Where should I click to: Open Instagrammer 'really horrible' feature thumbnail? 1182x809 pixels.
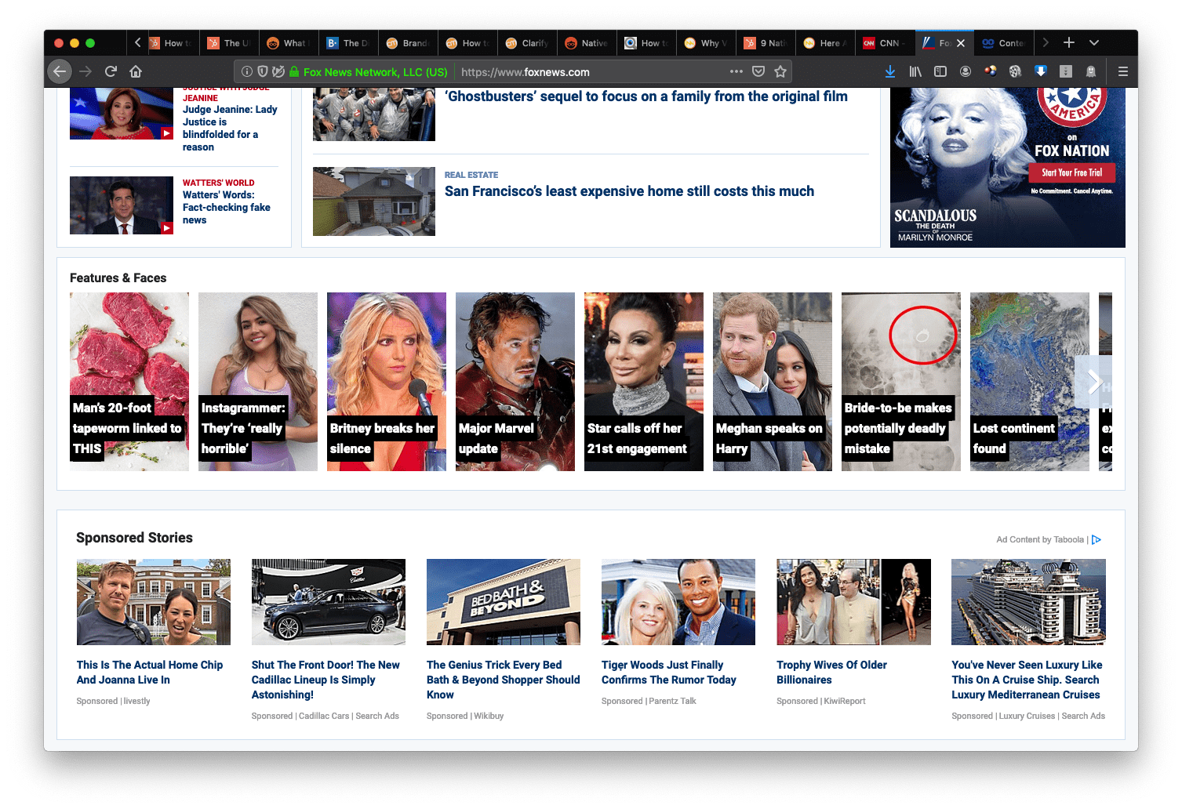click(258, 382)
